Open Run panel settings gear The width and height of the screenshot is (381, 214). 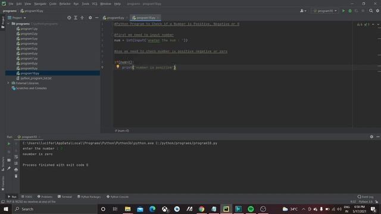(x=371, y=137)
